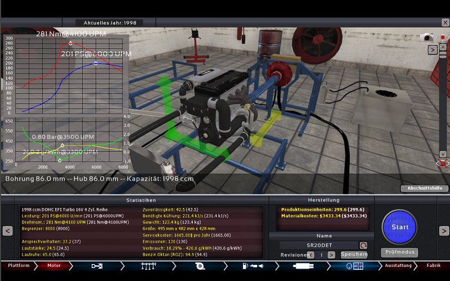
Task: Click the green fuel consumption minimum marker
Action: 60,160
